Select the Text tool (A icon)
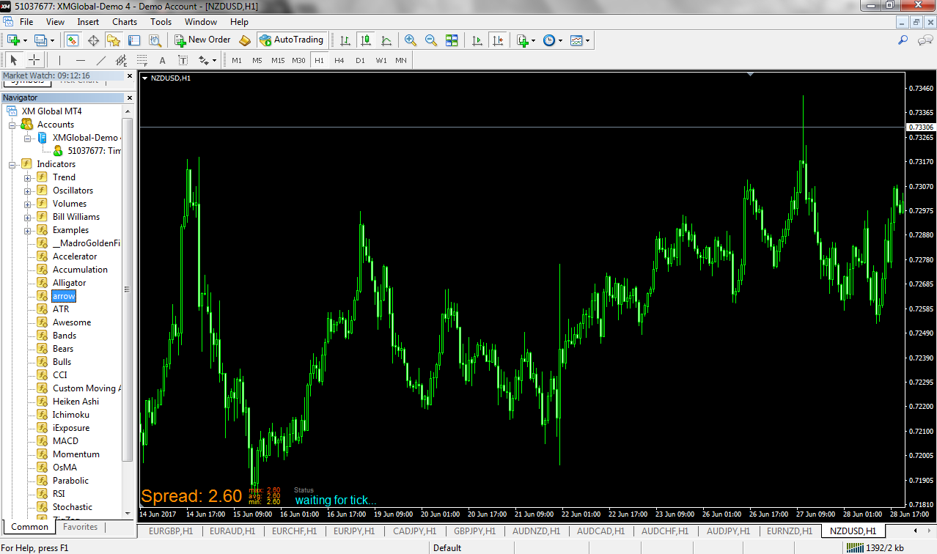 pos(163,60)
